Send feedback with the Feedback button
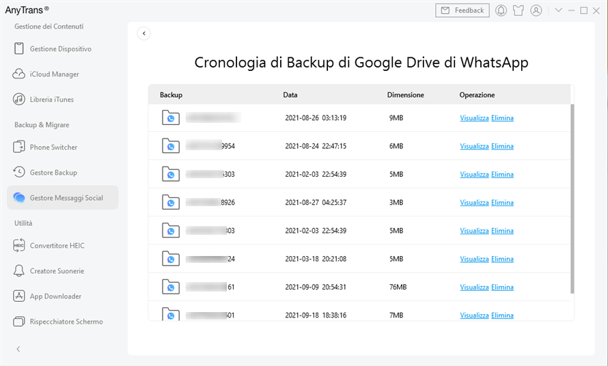Image resolution: width=608 pixels, height=366 pixels. point(462,10)
